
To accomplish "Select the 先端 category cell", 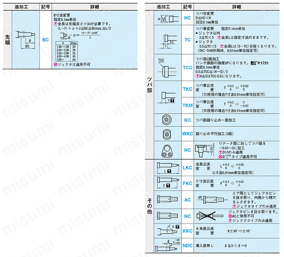I will [x=7, y=40].
